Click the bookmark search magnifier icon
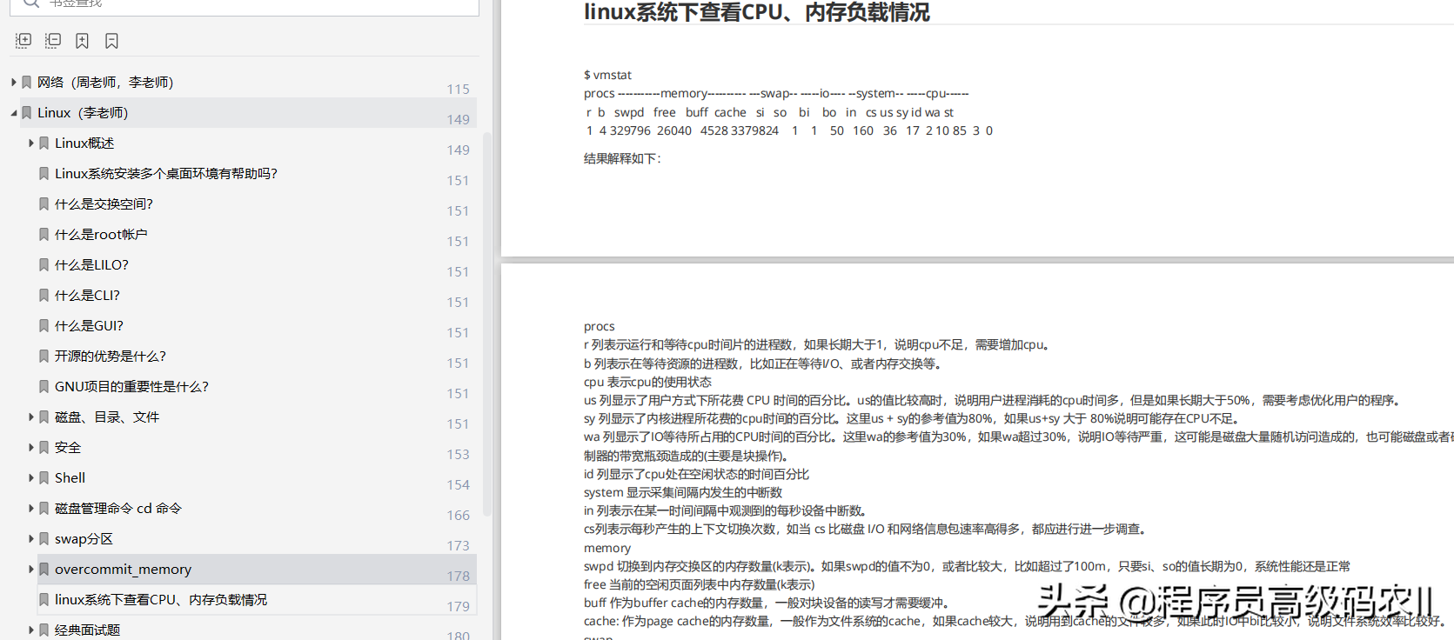The image size is (1454, 640). 30,3
